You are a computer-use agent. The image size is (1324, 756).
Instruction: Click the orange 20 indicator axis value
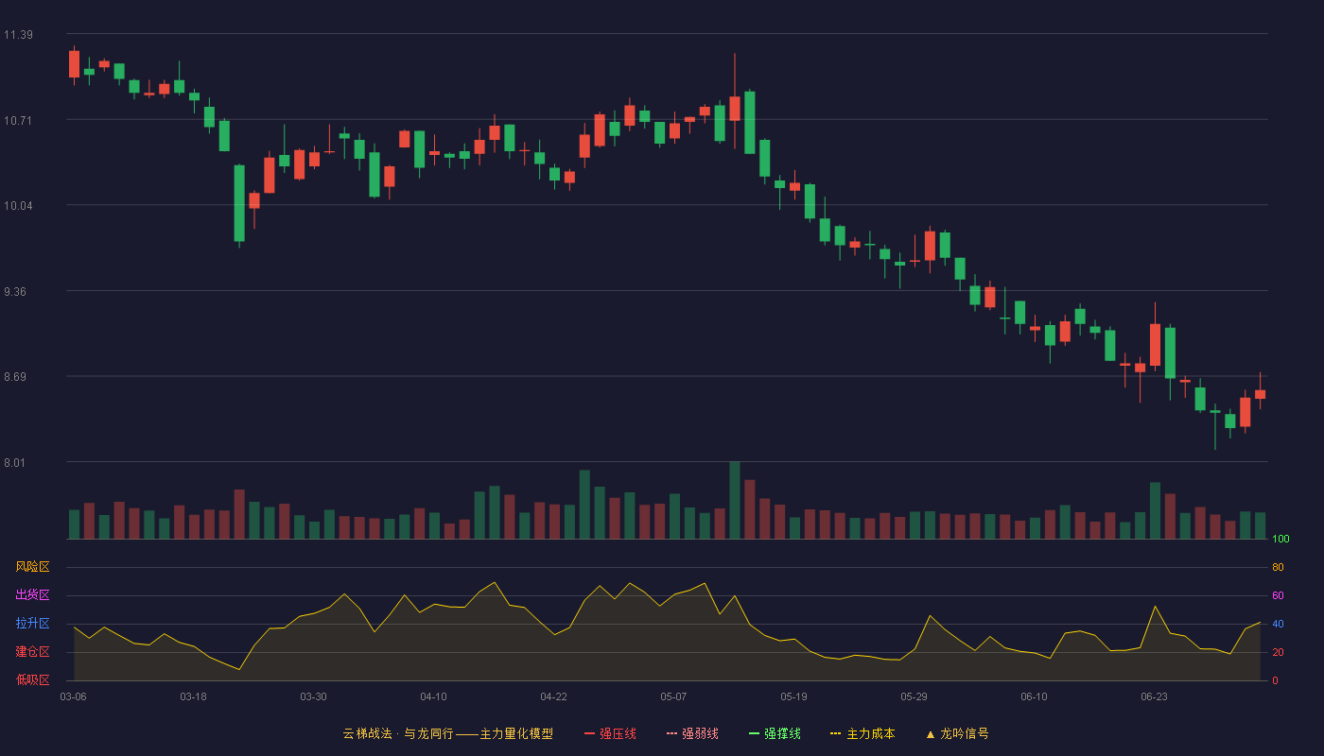pos(1278,652)
